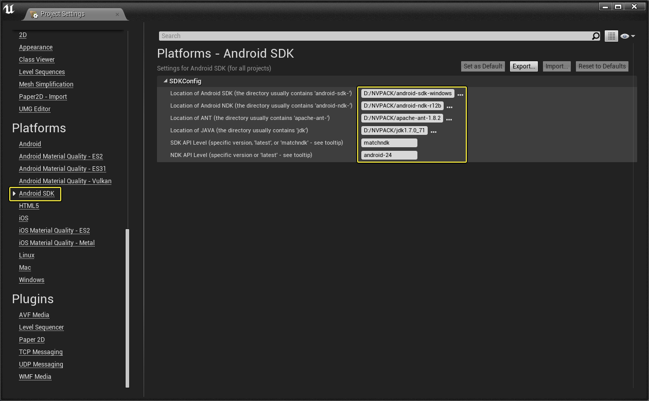Click the Export... button
The width and height of the screenshot is (649, 401).
pos(524,66)
